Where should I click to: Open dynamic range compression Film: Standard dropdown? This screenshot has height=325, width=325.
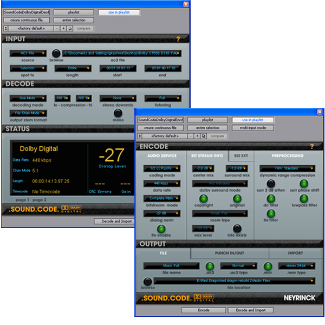click(x=287, y=168)
